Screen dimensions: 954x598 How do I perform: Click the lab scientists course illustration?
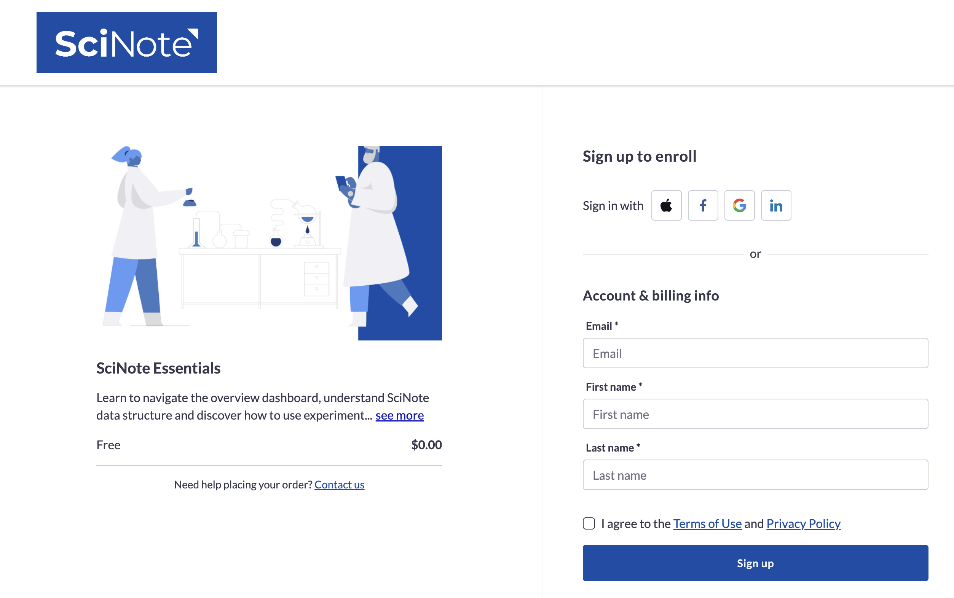[x=269, y=243]
